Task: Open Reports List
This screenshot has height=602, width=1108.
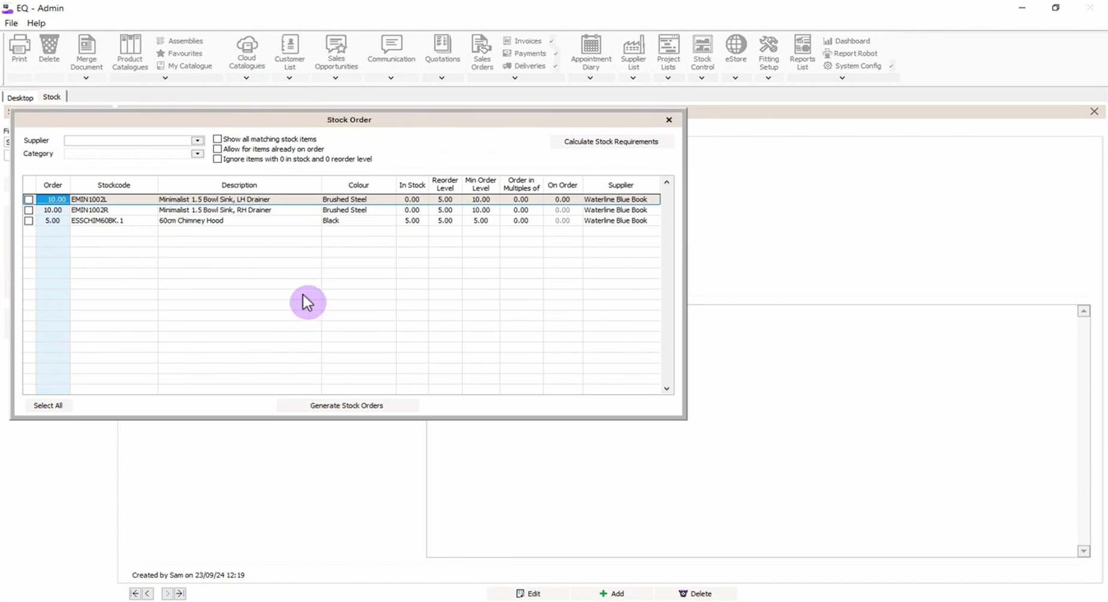Action: [802, 53]
